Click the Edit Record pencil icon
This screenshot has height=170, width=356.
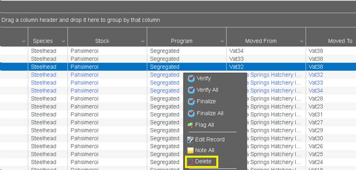pos(190,140)
